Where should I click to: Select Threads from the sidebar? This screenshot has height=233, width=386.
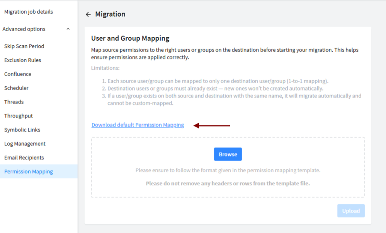14,102
